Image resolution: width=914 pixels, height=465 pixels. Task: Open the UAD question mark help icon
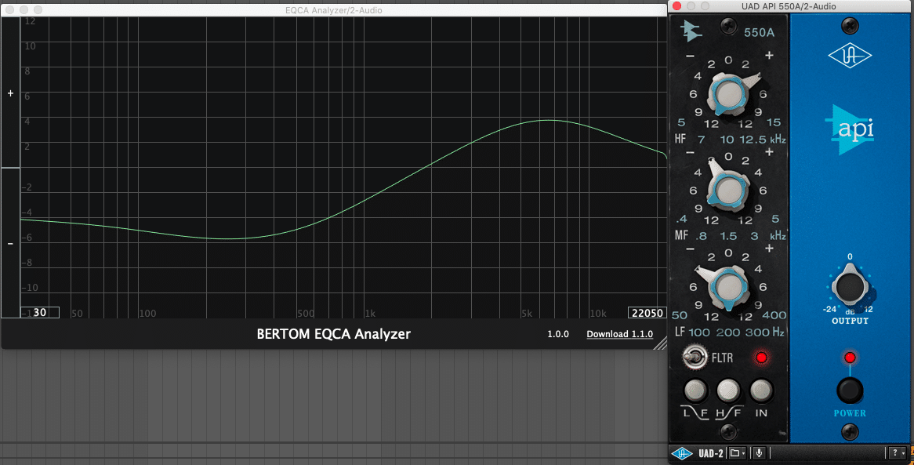click(895, 452)
